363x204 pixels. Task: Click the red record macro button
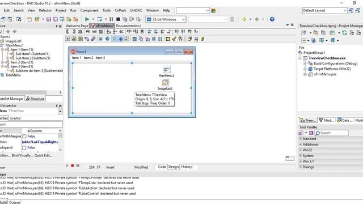click(x=72, y=165)
